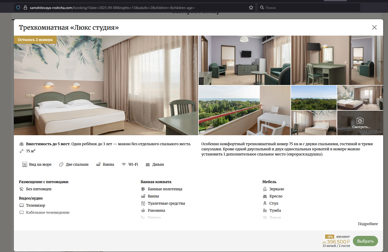The height and width of the screenshot is (252, 388).
Task: Click the sea view icon
Action: tap(25, 164)
